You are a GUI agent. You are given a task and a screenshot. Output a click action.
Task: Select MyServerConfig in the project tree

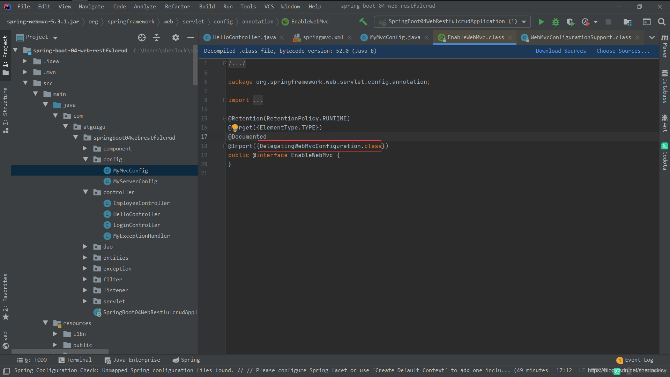click(135, 181)
